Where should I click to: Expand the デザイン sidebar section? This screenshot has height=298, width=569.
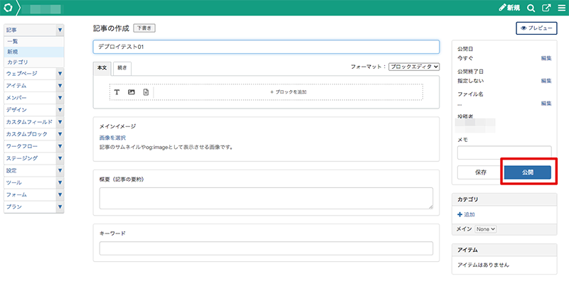click(60, 110)
